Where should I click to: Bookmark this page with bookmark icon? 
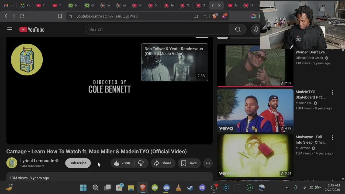point(60,16)
